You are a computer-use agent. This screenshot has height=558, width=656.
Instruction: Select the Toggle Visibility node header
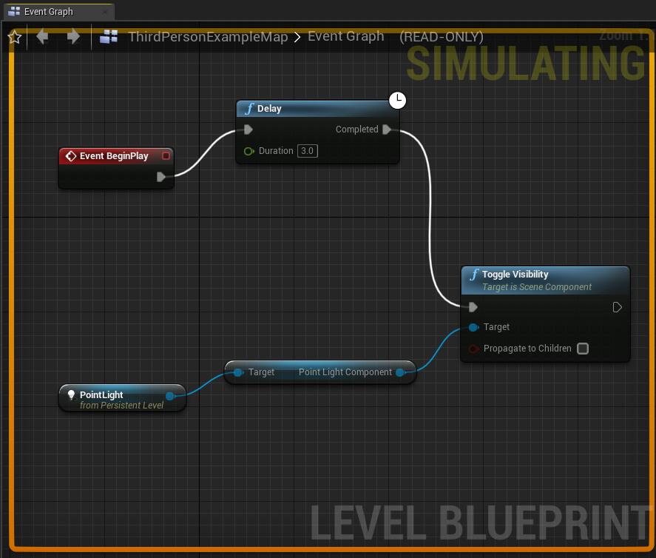click(545, 280)
